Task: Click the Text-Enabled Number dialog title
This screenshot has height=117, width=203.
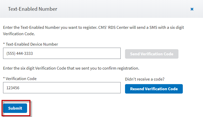Action: click(x=32, y=9)
